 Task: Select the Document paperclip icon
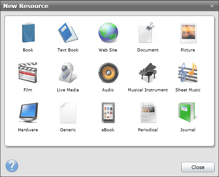click(x=147, y=33)
